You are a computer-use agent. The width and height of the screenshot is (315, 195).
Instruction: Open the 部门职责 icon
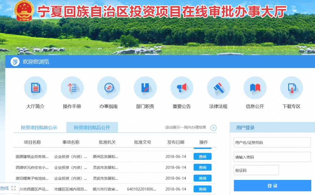pos(145,88)
